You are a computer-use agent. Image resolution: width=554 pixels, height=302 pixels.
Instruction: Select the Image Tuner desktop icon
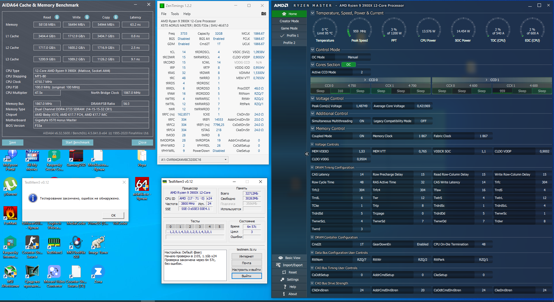(98, 245)
